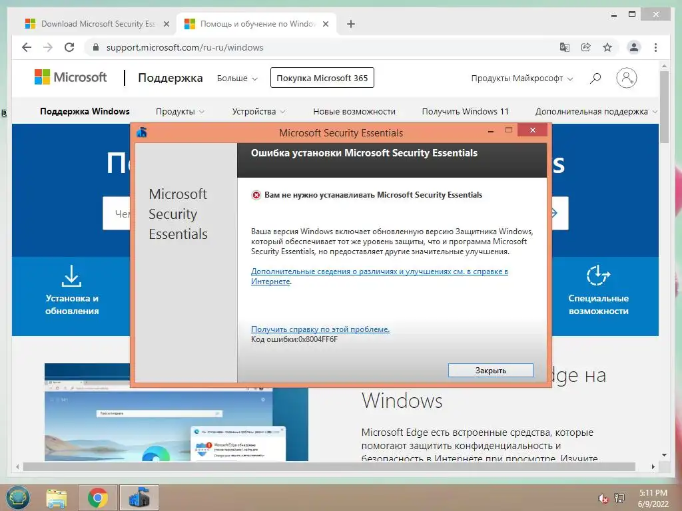Click the search submit arrow on the page
The width and height of the screenshot is (682, 511).
554,213
